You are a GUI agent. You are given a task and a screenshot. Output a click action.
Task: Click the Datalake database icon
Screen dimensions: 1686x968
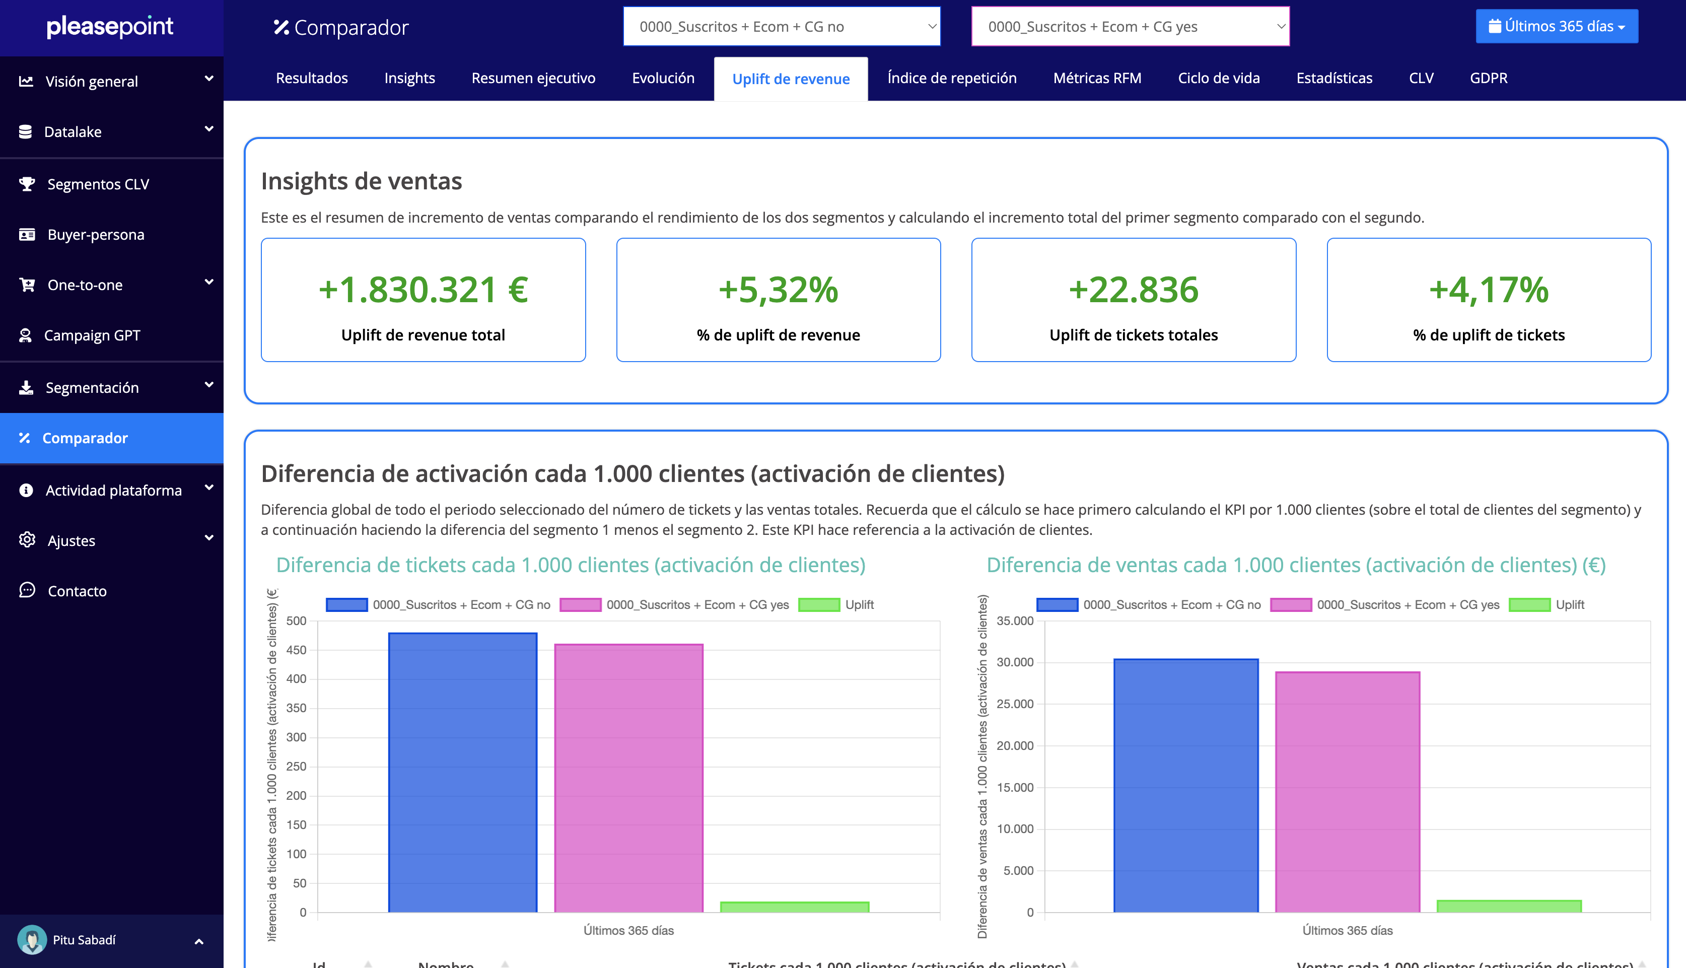pyautogui.click(x=25, y=131)
